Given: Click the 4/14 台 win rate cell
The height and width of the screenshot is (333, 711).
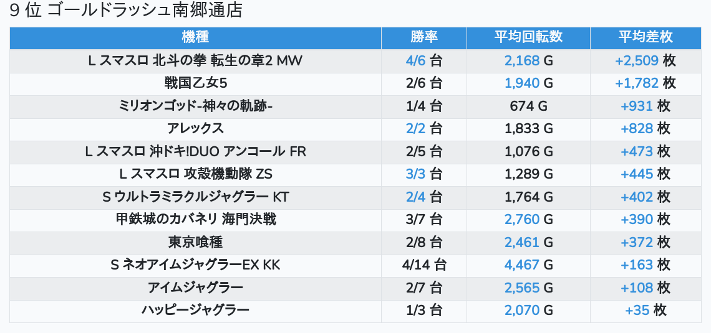Looking at the screenshot, I should [x=424, y=265].
